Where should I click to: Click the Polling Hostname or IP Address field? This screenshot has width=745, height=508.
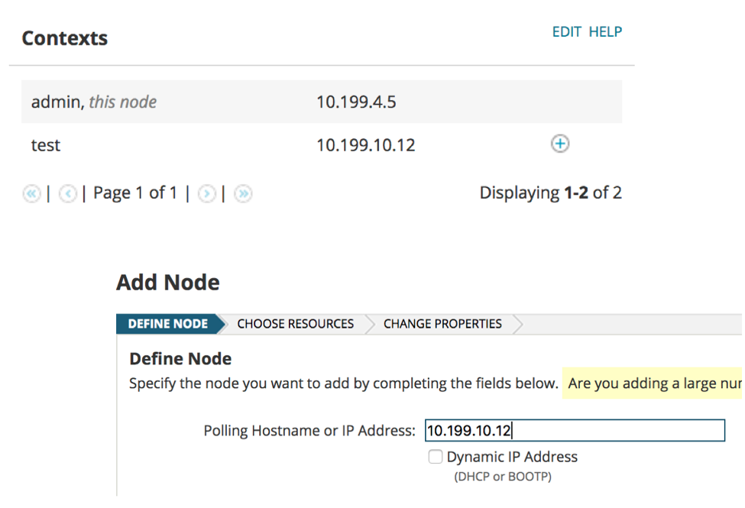(575, 431)
